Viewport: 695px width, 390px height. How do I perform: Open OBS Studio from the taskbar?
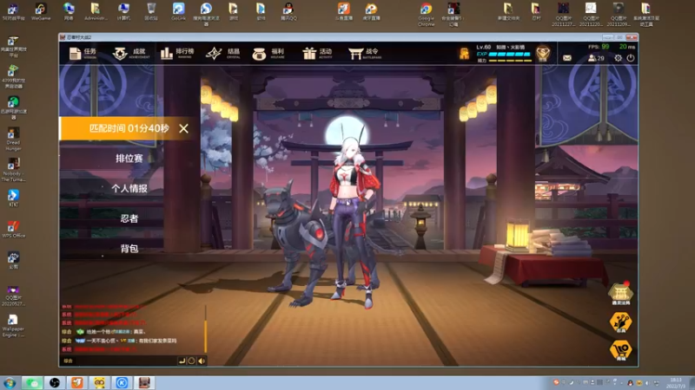point(55,383)
